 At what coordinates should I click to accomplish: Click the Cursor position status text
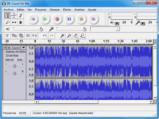(x=50, y=113)
